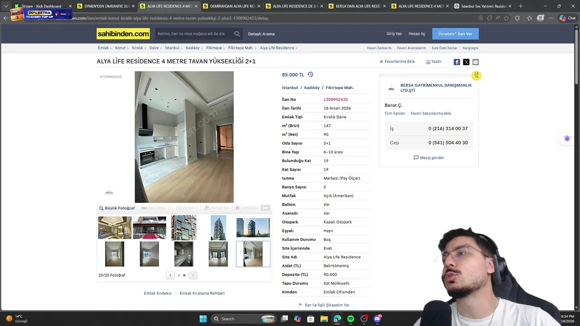580x326 pixels.
Task: Expand the Emlak breadcrumb dropdown
Action: (x=111, y=48)
